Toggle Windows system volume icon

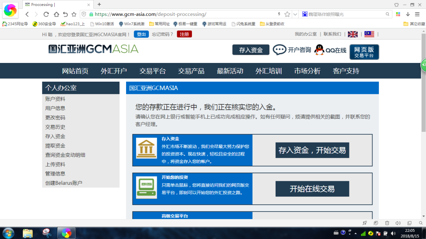coord(393,233)
